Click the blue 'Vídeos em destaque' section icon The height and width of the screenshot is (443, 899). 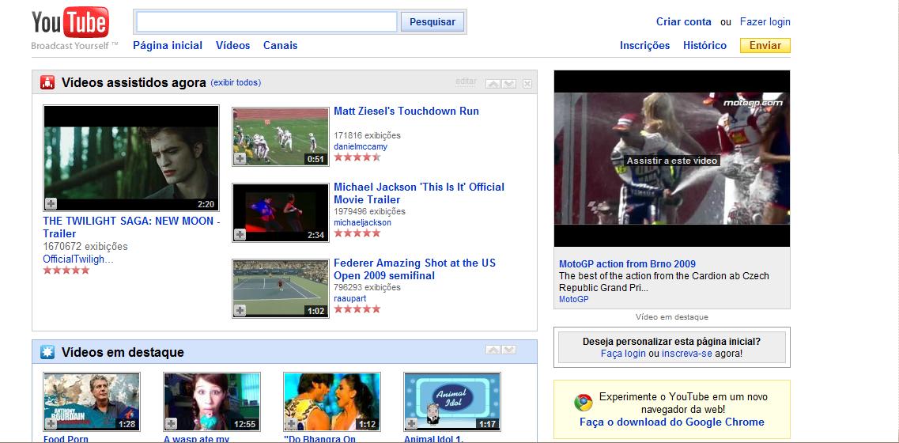tap(47, 352)
